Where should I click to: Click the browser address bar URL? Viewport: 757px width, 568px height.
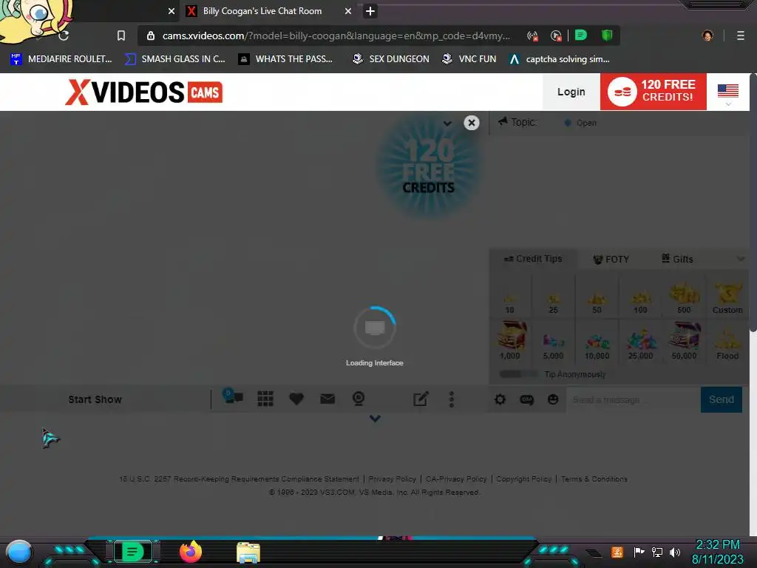pos(336,35)
